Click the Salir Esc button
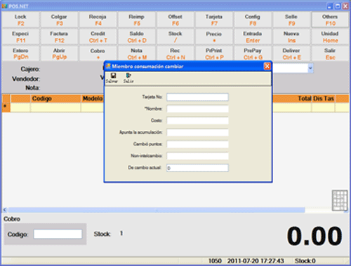This screenshot has height=266, width=351. (x=330, y=54)
